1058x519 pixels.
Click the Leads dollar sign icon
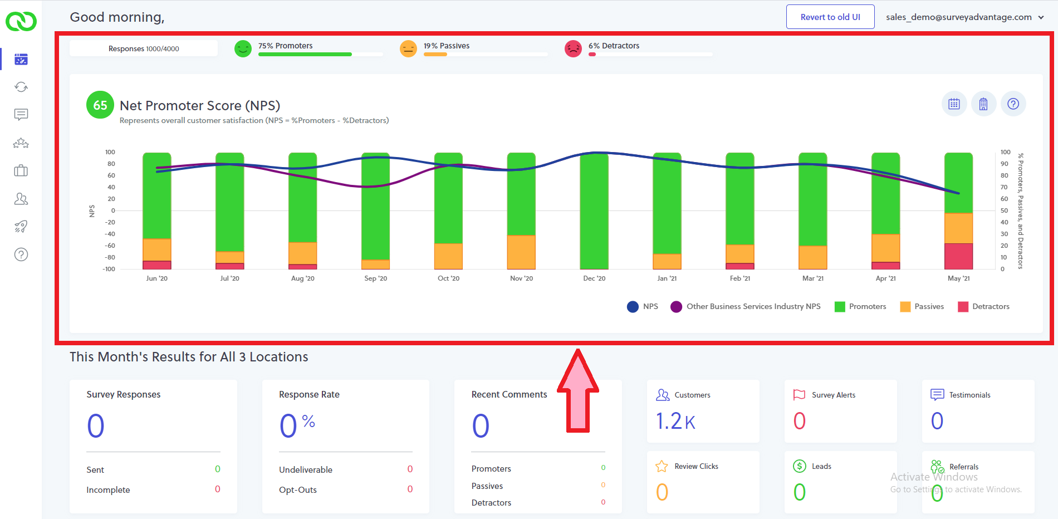(x=800, y=466)
